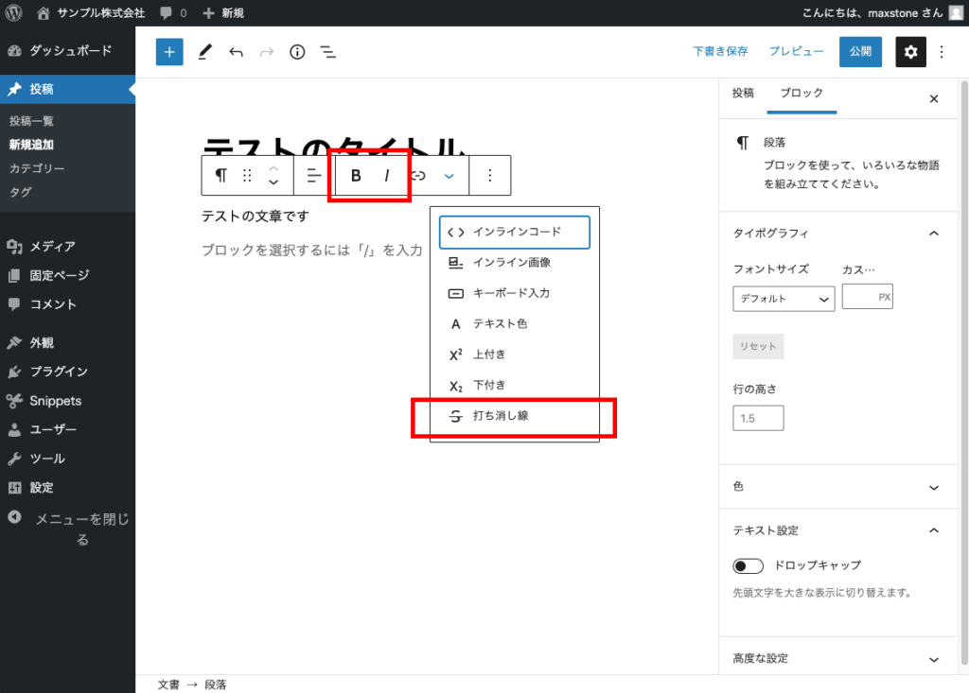Viewport: 969px width, 693px height.
Task: Expand the 高度な設定 panel
Action: click(x=837, y=657)
